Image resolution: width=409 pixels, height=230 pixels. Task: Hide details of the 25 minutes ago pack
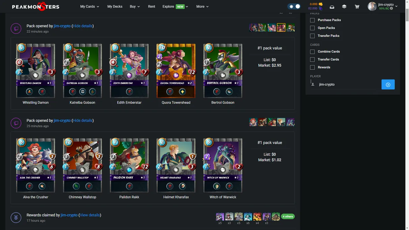[82, 120]
